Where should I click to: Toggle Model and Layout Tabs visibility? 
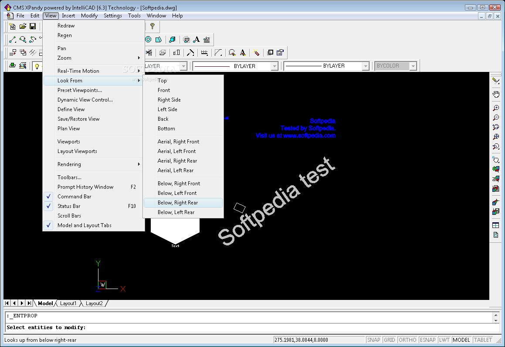pyautogui.click(x=93, y=225)
